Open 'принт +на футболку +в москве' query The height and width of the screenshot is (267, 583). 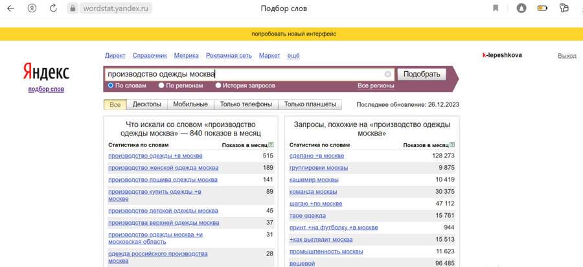click(334, 227)
